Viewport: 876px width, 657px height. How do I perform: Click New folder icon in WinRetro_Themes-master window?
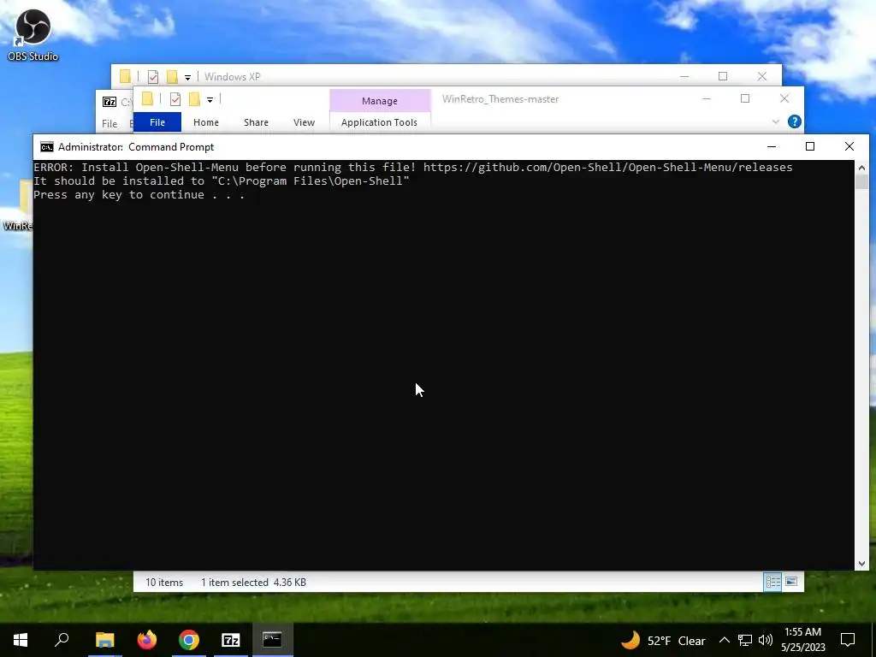coord(194,99)
